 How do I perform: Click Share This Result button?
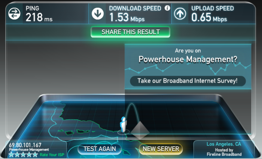pos(131,32)
